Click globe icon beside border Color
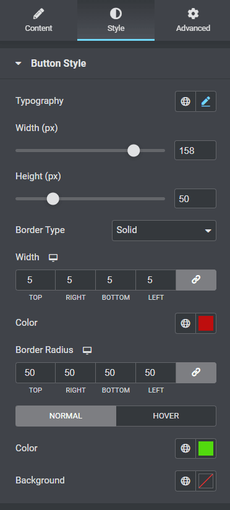Viewport: 230px width, 510px height. point(185,323)
